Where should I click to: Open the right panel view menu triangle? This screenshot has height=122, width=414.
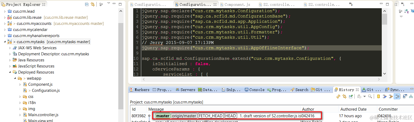click(x=401, y=17)
